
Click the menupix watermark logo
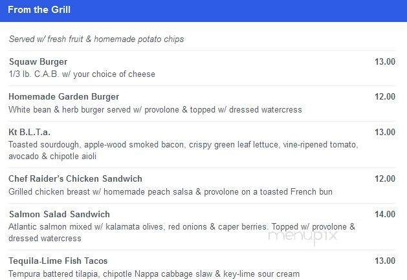pos(303,237)
